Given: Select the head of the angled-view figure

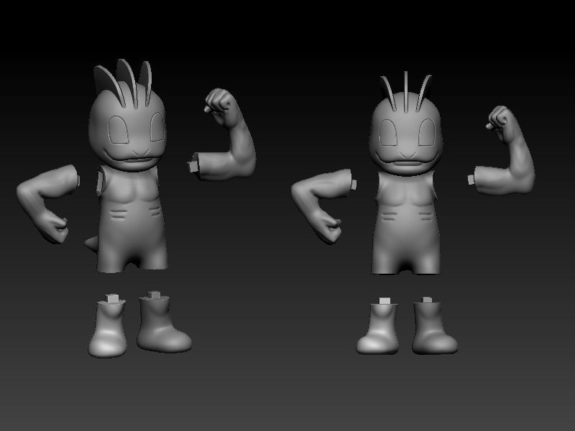Looking at the screenshot, I should 127,126.
